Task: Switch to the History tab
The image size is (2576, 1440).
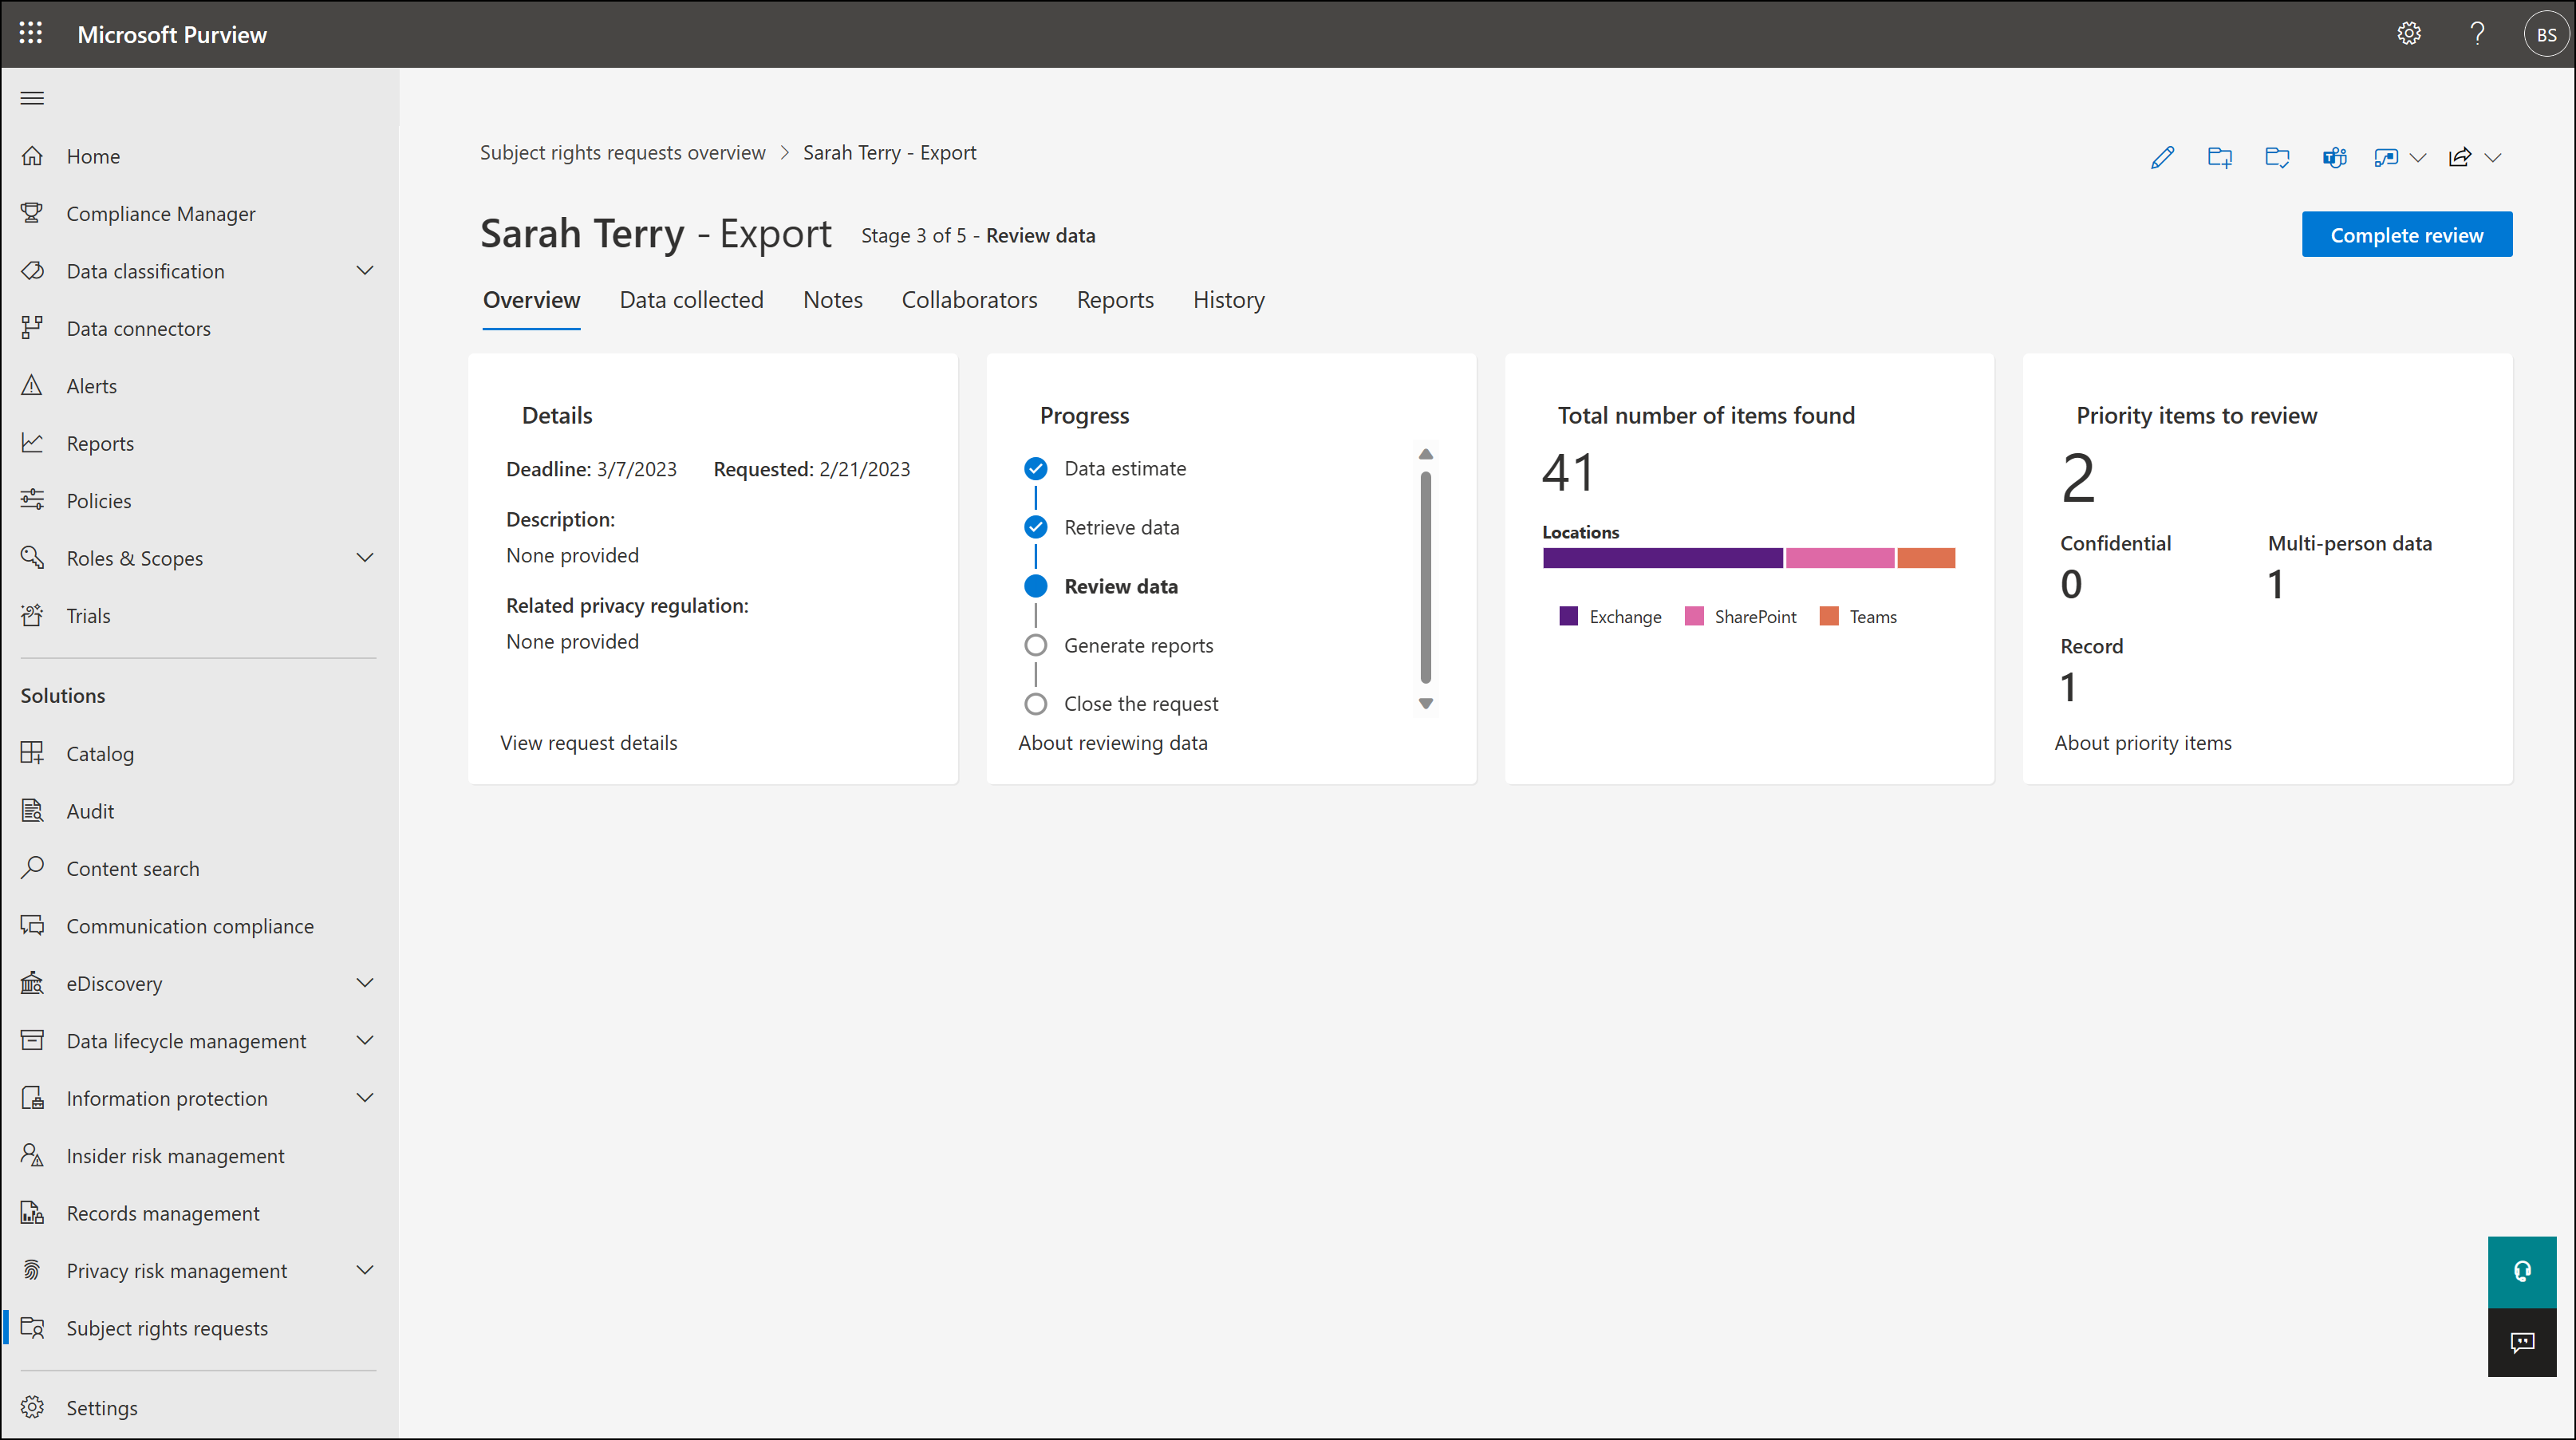Action: [x=1229, y=300]
